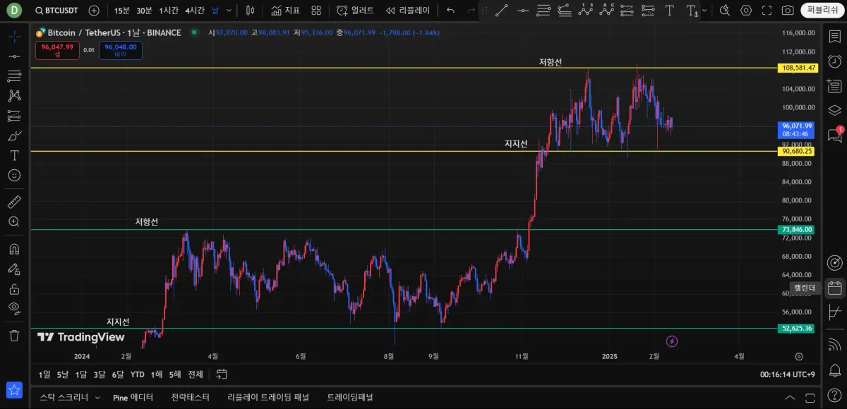Open the Pine 에디터 tab

[x=133, y=397]
